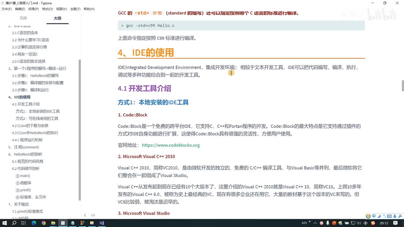Open 7.1 printf()标准格式 outline item

(x=27, y=212)
